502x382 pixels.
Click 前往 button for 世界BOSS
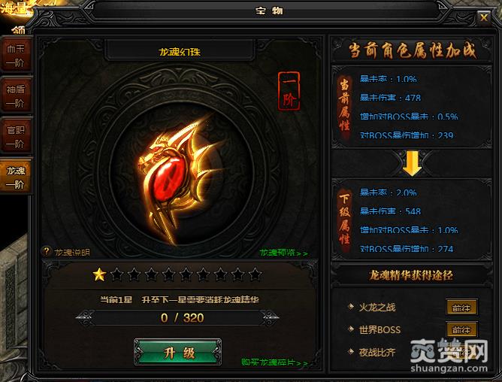pyautogui.click(x=461, y=329)
